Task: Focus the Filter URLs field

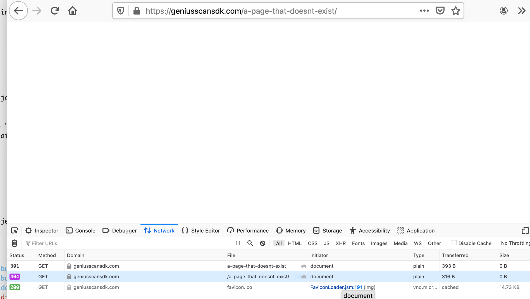Action: point(127,243)
